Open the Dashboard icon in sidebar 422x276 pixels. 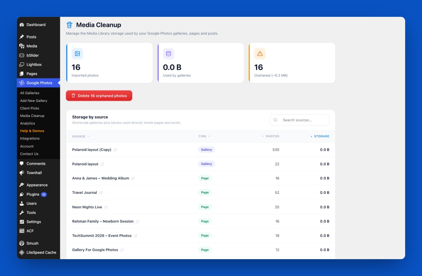[22, 25]
